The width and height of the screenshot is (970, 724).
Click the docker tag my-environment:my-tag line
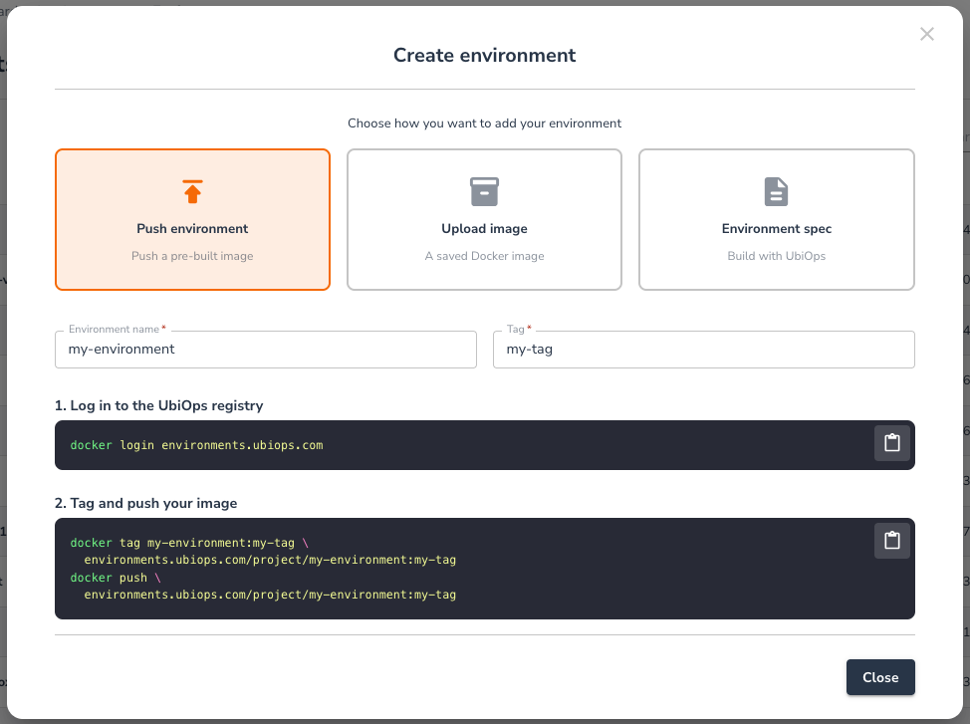coord(189,543)
